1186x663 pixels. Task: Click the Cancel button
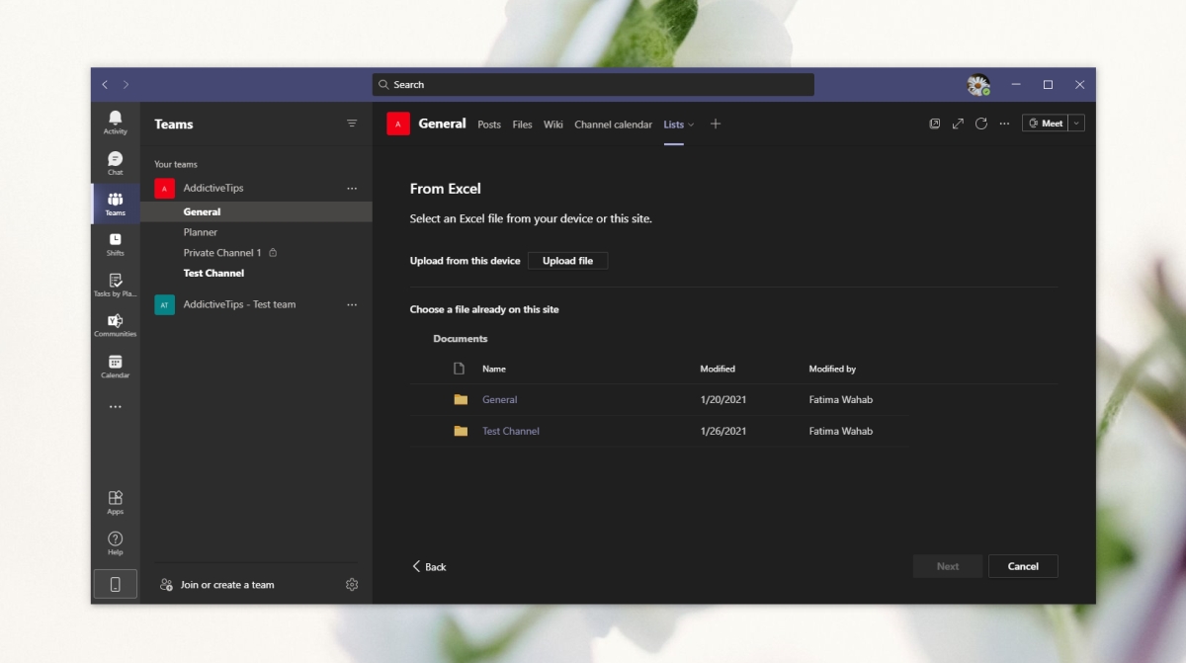click(1023, 566)
